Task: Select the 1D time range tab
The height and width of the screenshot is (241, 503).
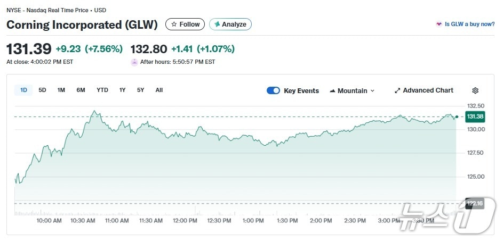Action: tap(23, 90)
